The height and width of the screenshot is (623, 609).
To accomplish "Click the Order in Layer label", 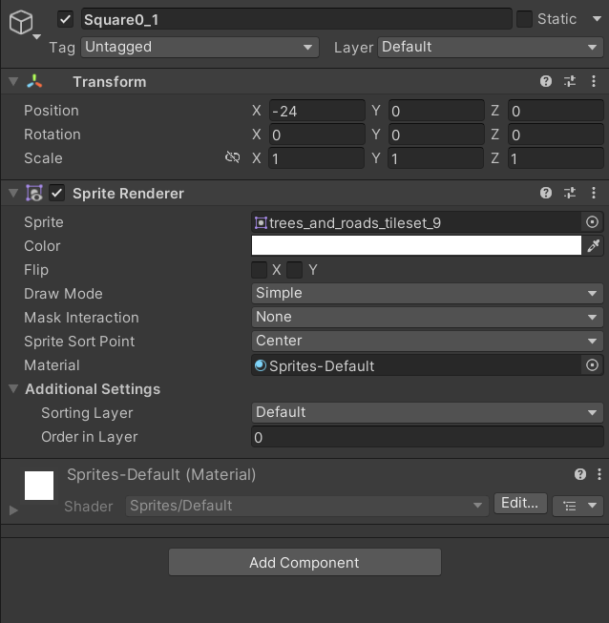I will click(x=90, y=437).
